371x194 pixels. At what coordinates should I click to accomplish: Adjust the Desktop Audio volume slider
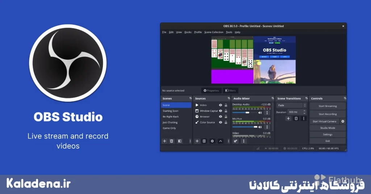245,113
